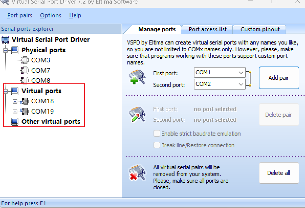Switch to the Manage ports tab
This screenshot has width=305, height=208.
coord(157,29)
